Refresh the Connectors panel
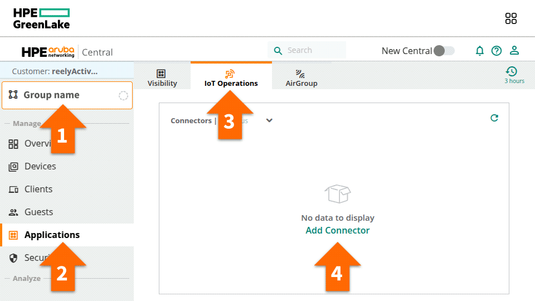The height and width of the screenshot is (301, 535). (494, 118)
